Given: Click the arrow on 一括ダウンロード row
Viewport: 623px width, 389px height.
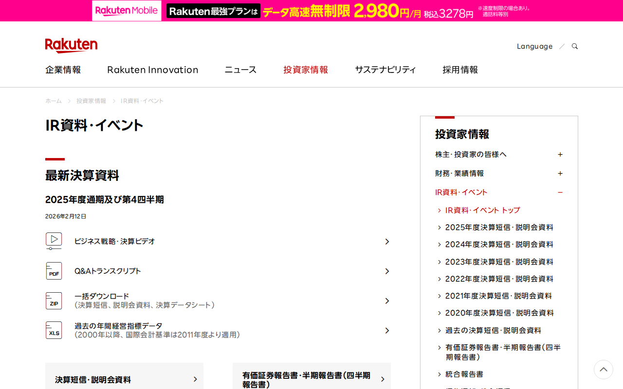Looking at the screenshot, I should tap(387, 301).
